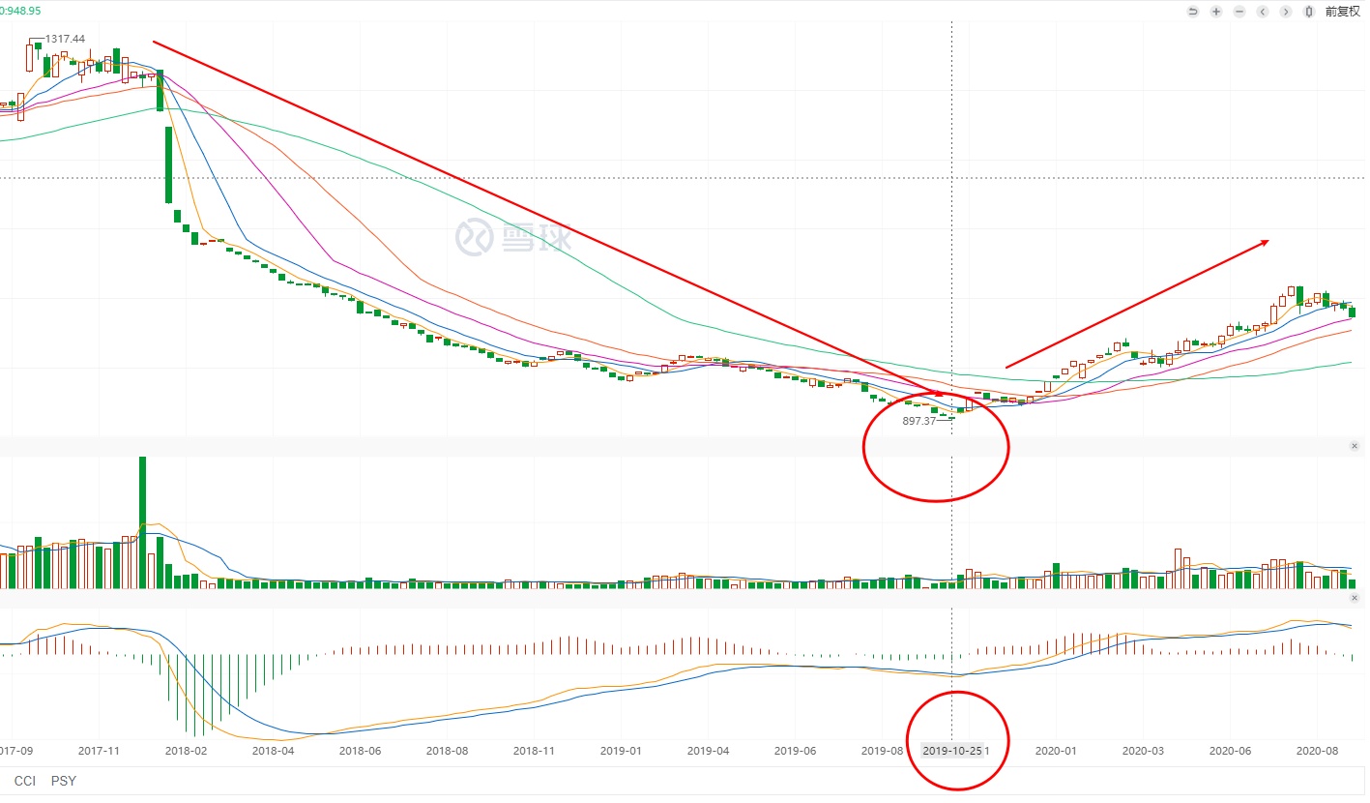The image size is (1370, 803).
Task: Select the 2019-04 date axis label
Action: [708, 751]
